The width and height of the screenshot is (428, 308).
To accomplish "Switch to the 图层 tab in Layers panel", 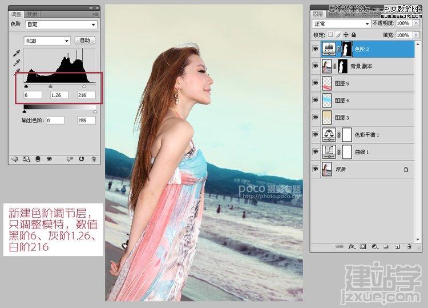I will pos(318,14).
